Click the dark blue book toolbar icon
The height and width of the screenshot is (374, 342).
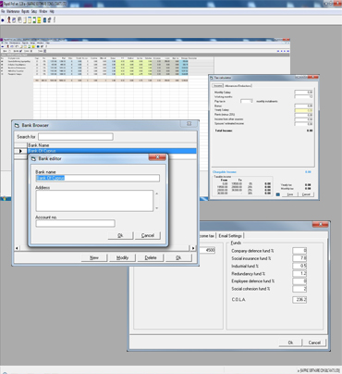[44, 20]
